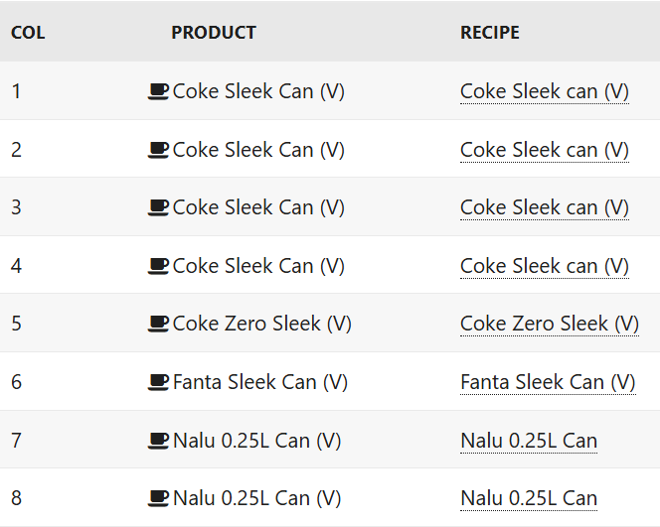The width and height of the screenshot is (660, 527).
Task: Open Nalu 0.25L Can recipe in row 7
Action: pos(529,441)
